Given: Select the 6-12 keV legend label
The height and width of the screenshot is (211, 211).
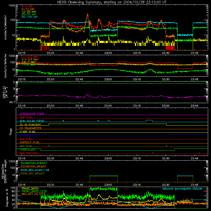Looking at the screenshot, I should pos(28,9).
